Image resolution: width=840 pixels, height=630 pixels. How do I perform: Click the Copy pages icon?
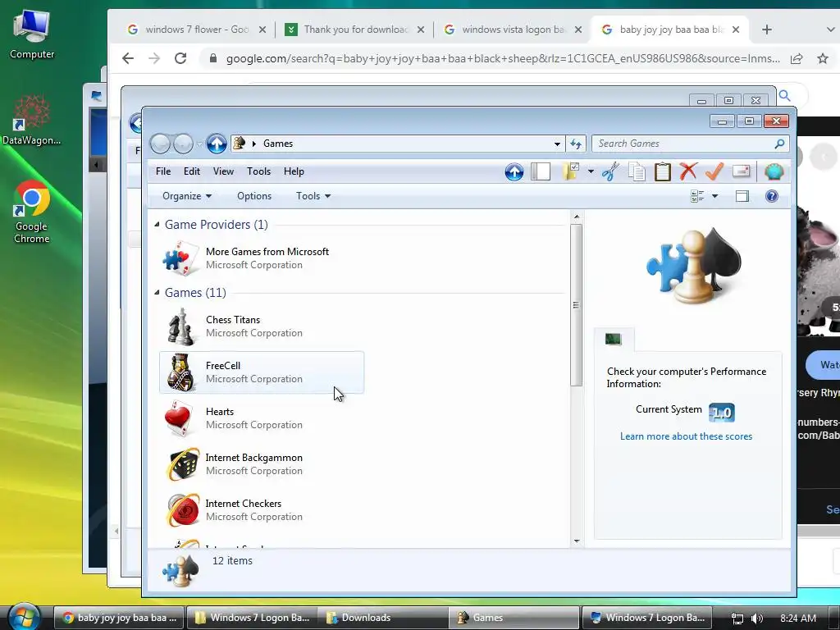click(x=637, y=171)
